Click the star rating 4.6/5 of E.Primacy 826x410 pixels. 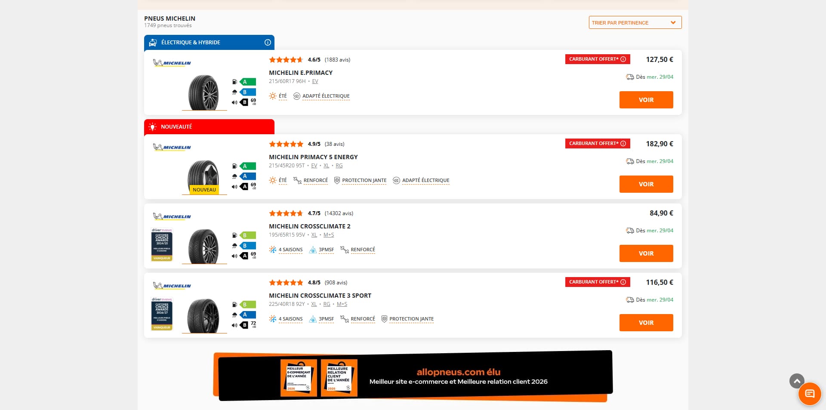[286, 60]
